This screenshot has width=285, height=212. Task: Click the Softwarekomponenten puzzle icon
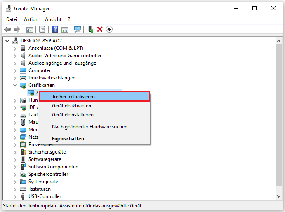pyautogui.click(x=24, y=167)
